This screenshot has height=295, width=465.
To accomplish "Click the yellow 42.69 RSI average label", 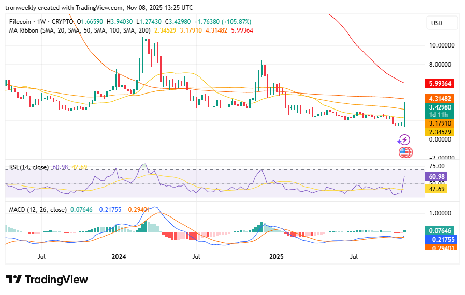I will pyautogui.click(x=435, y=189).
